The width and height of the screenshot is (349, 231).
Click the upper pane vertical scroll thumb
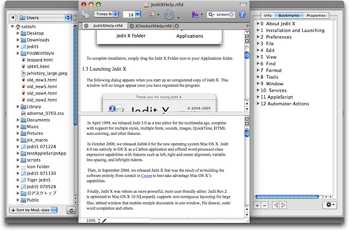[247, 55]
